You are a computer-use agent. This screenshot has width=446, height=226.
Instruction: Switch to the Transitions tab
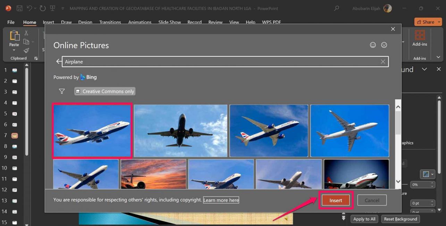(110, 22)
